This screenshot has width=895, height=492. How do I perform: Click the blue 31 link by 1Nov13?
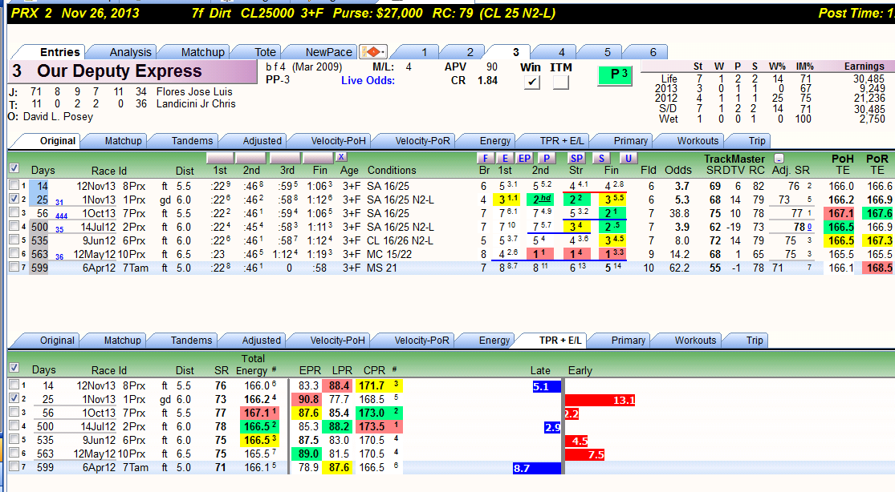pos(59,203)
